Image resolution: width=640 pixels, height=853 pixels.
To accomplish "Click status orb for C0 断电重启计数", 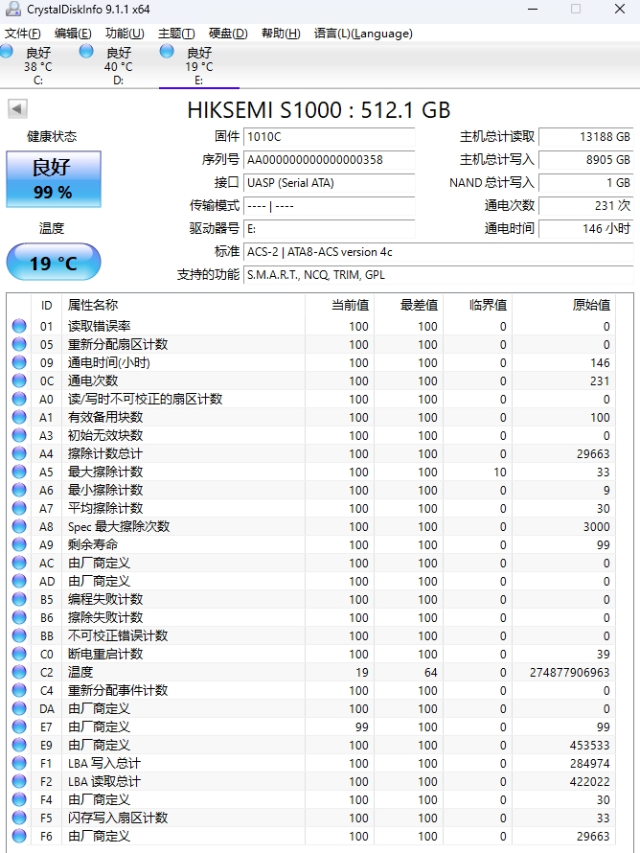I will [19, 654].
